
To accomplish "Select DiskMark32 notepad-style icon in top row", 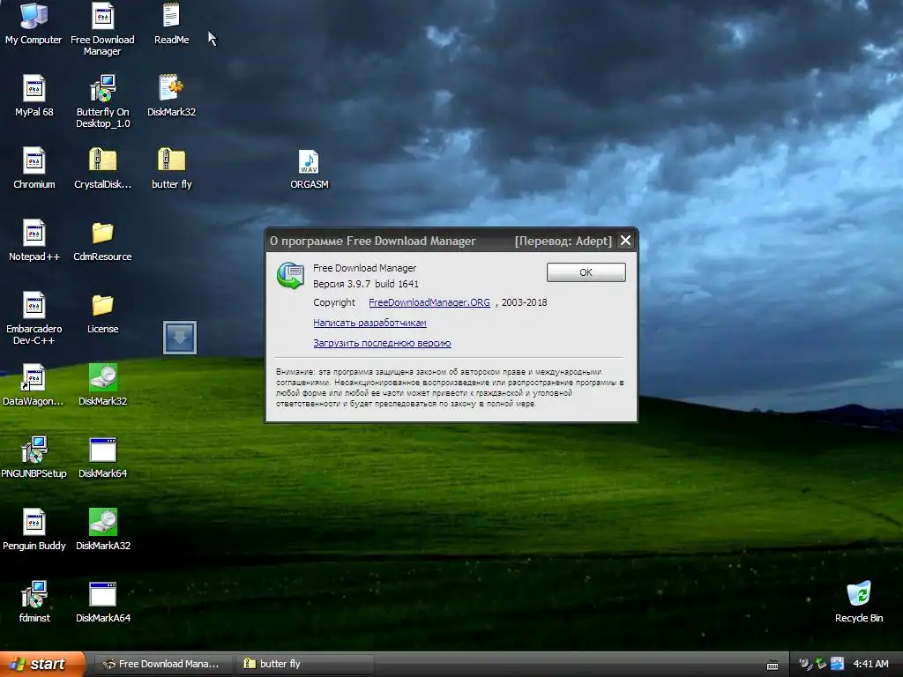I will coord(172,97).
